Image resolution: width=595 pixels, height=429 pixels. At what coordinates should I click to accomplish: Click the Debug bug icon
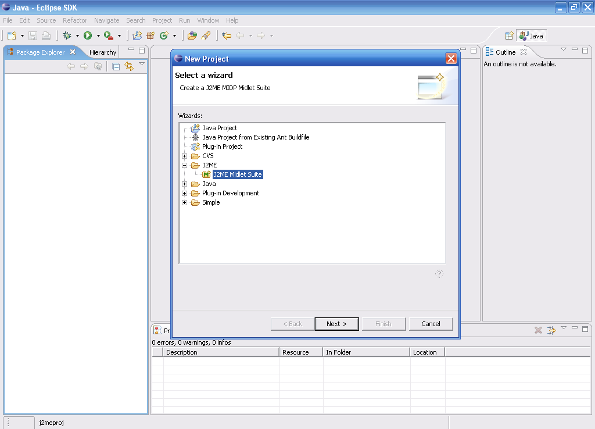tap(67, 35)
